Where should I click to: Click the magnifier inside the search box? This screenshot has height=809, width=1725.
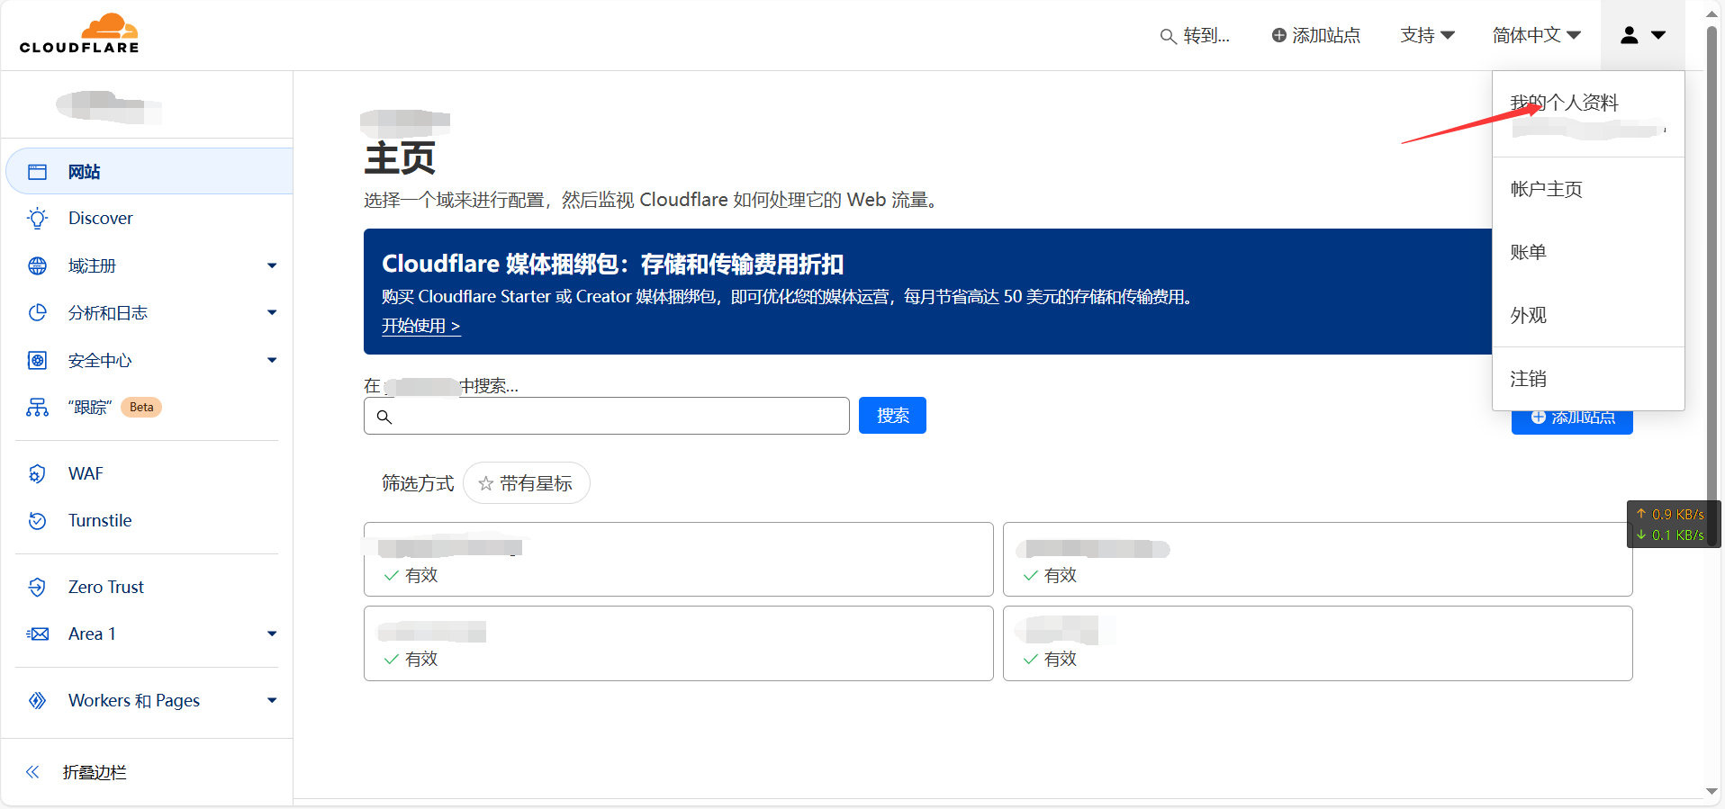click(x=384, y=417)
